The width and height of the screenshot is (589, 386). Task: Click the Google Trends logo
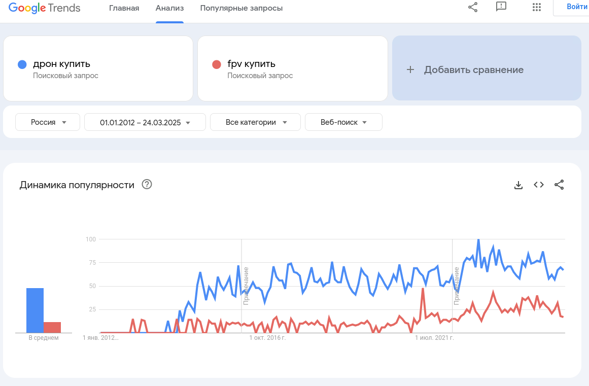pos(45,8)
